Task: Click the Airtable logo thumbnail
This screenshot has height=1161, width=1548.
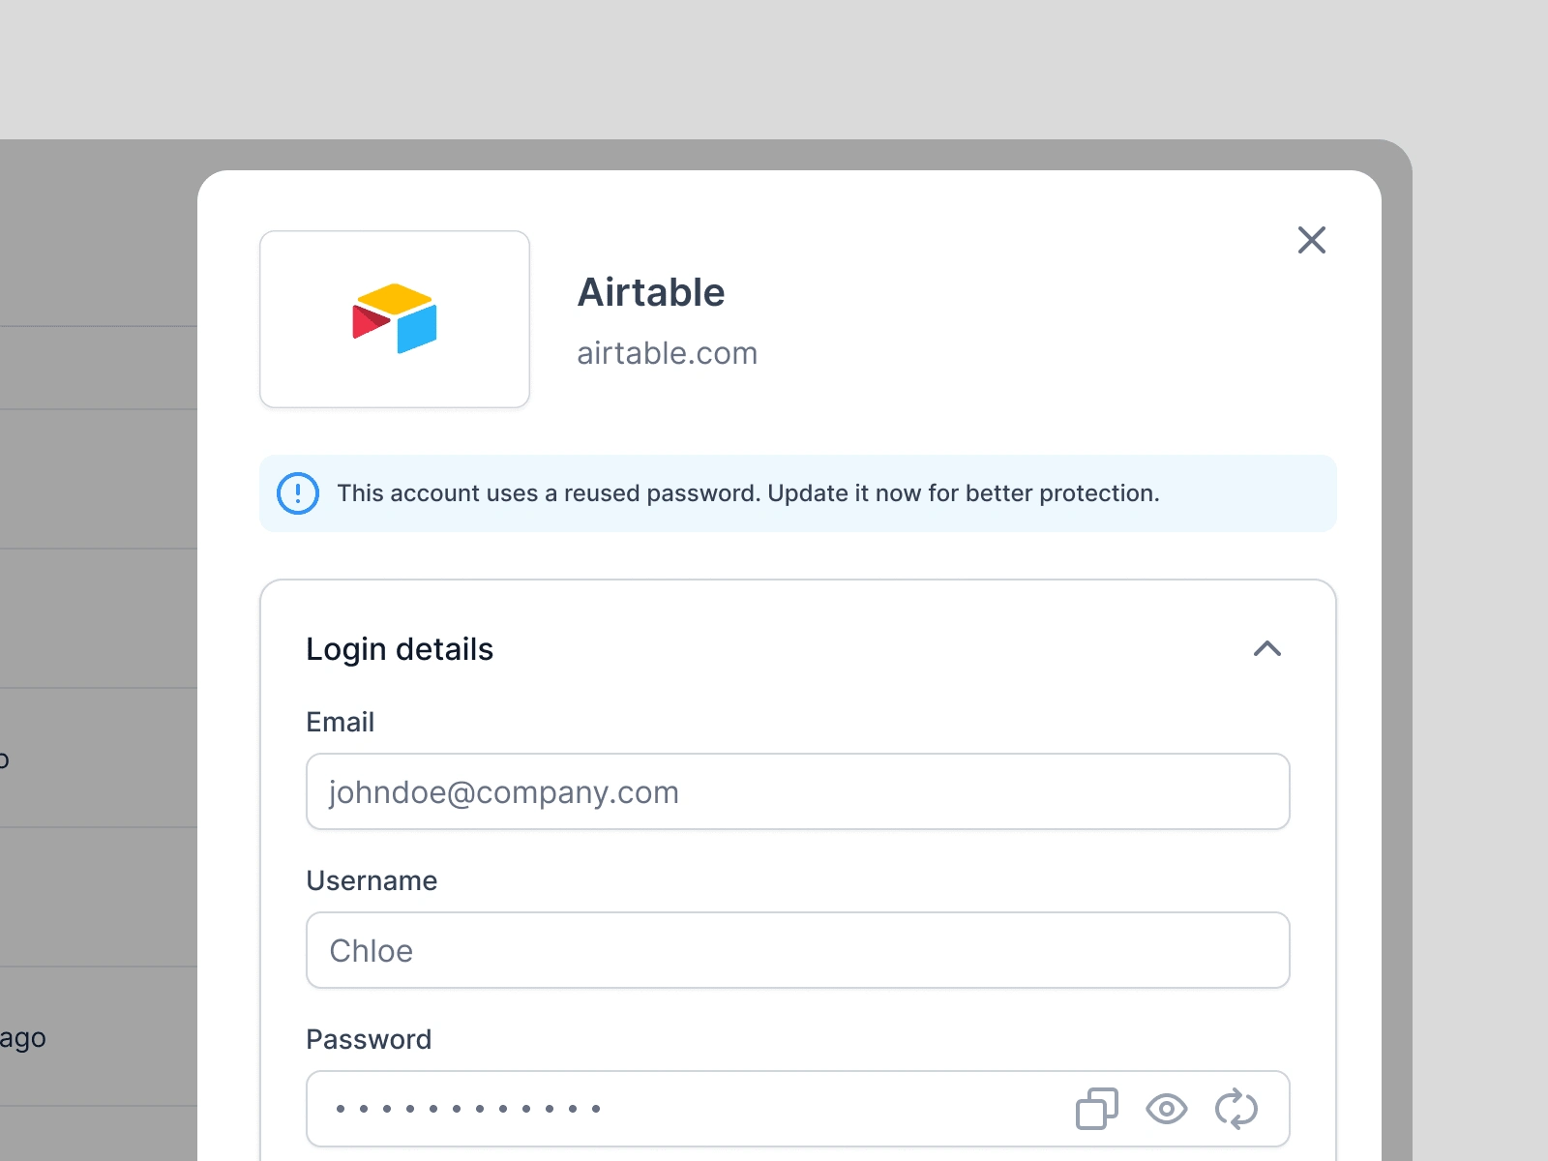Action: click(395, 318)
